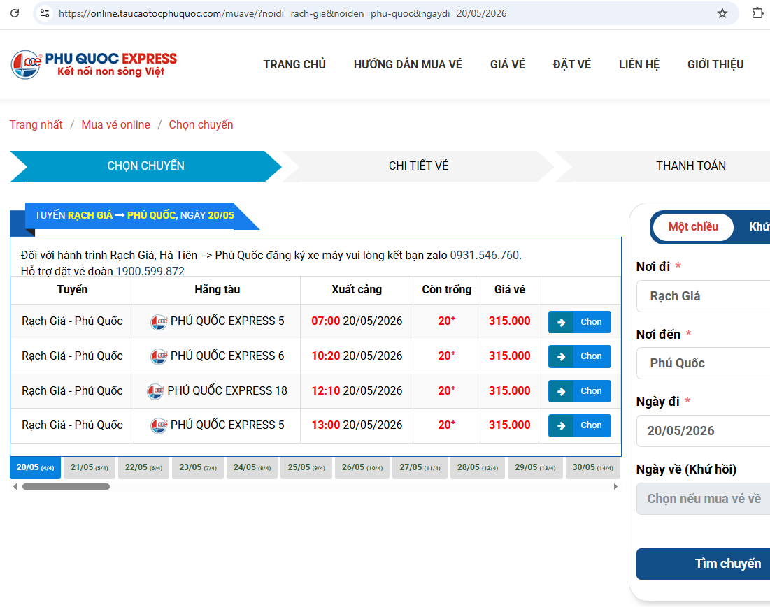The image size is (770, 607).
Task: Choose the 10:20 departure with Chọn button
Action: [580, 356]
